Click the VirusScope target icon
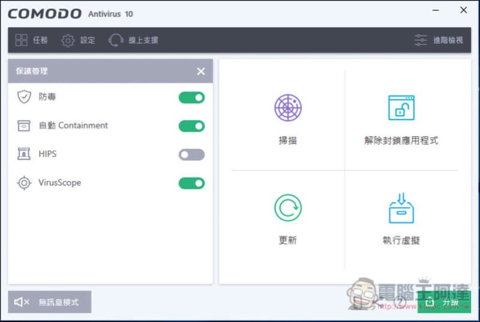The width and height of the screenshot is (480, 322). (24, 183)
